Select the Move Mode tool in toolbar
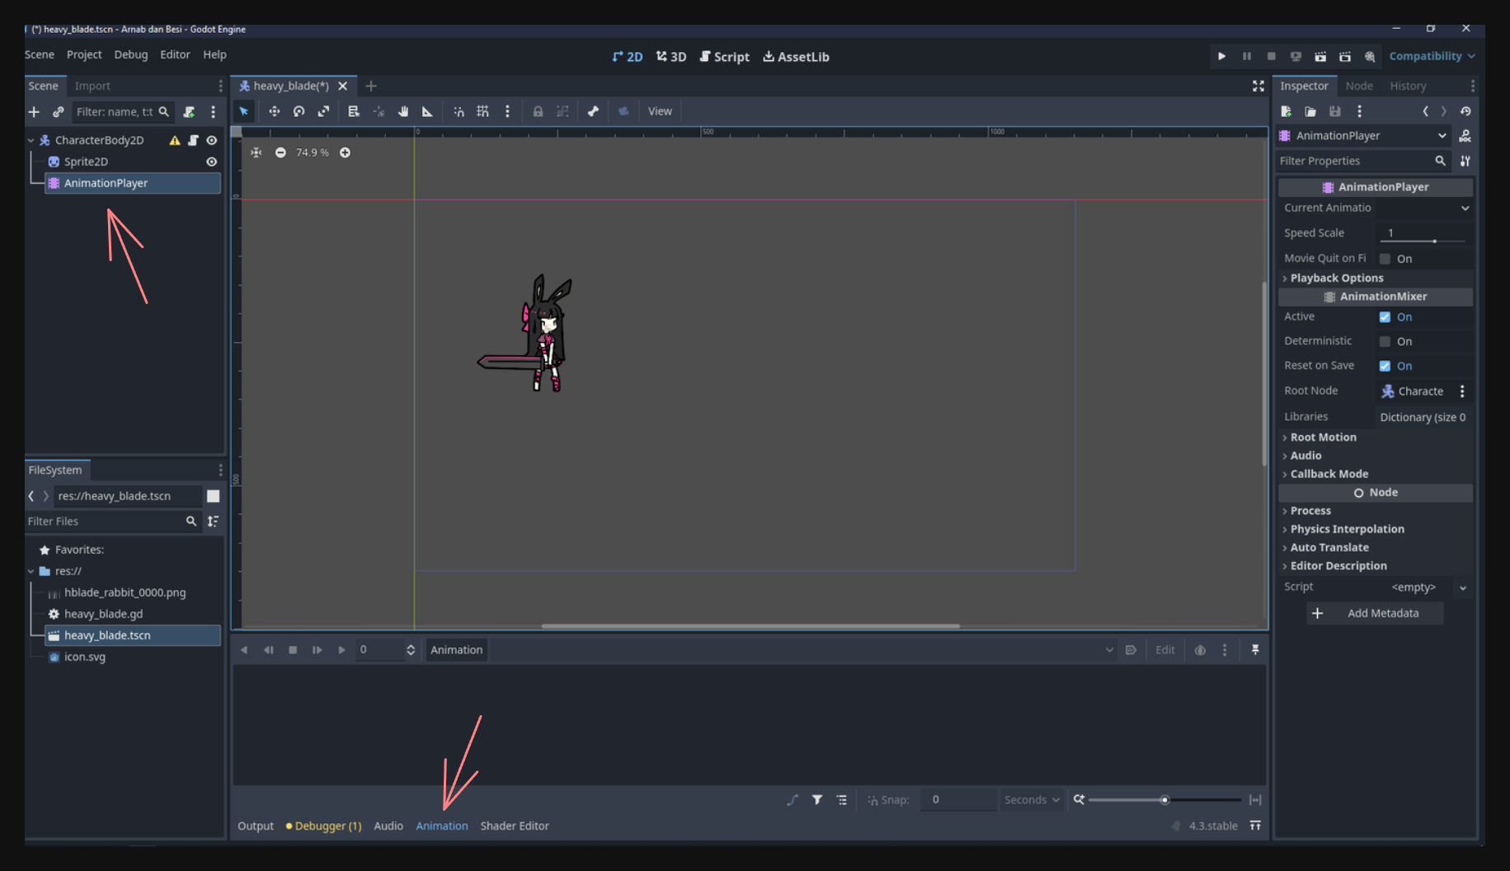The height and width of the screenshot is (871, 1510). click(274, 111)
